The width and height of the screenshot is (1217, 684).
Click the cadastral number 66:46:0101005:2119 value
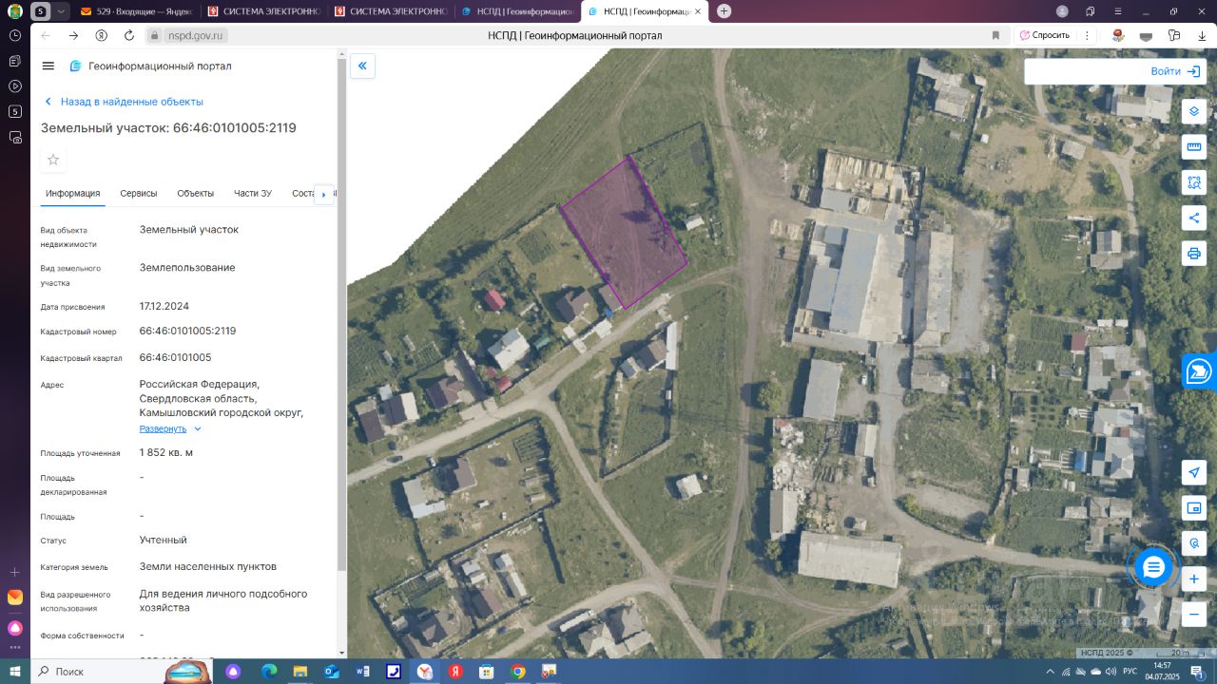(x=187, y=331)
